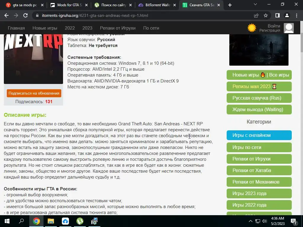Reload the page with the refresh icon
Viewport: 303px width, 227px height.
(25, 15)
